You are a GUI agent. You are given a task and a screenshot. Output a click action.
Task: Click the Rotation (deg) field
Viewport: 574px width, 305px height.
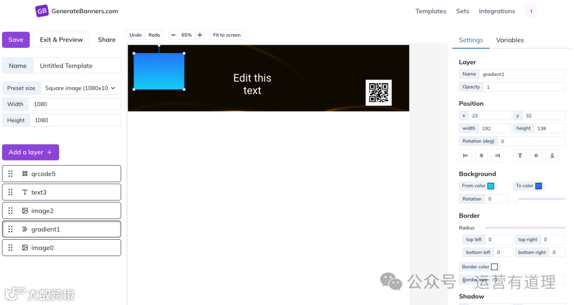[531, 141]
